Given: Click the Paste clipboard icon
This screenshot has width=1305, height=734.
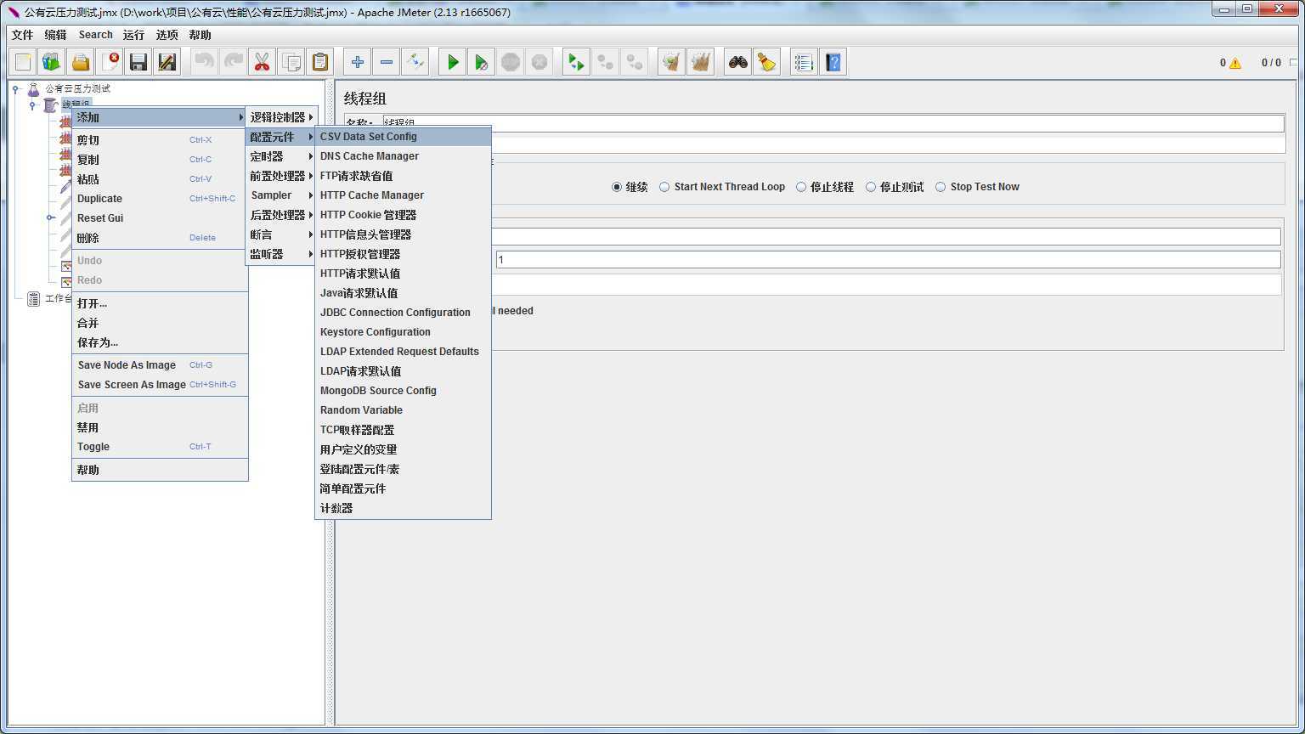Looking at the screenshot, I should [320, 62].
